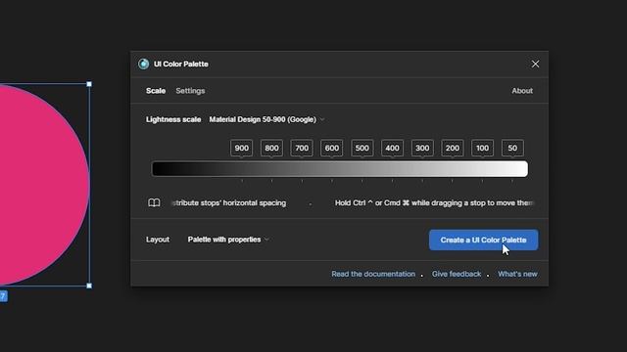Click the 'Layout' label
This screenshot has width=627, height=352.
[158, 240]
